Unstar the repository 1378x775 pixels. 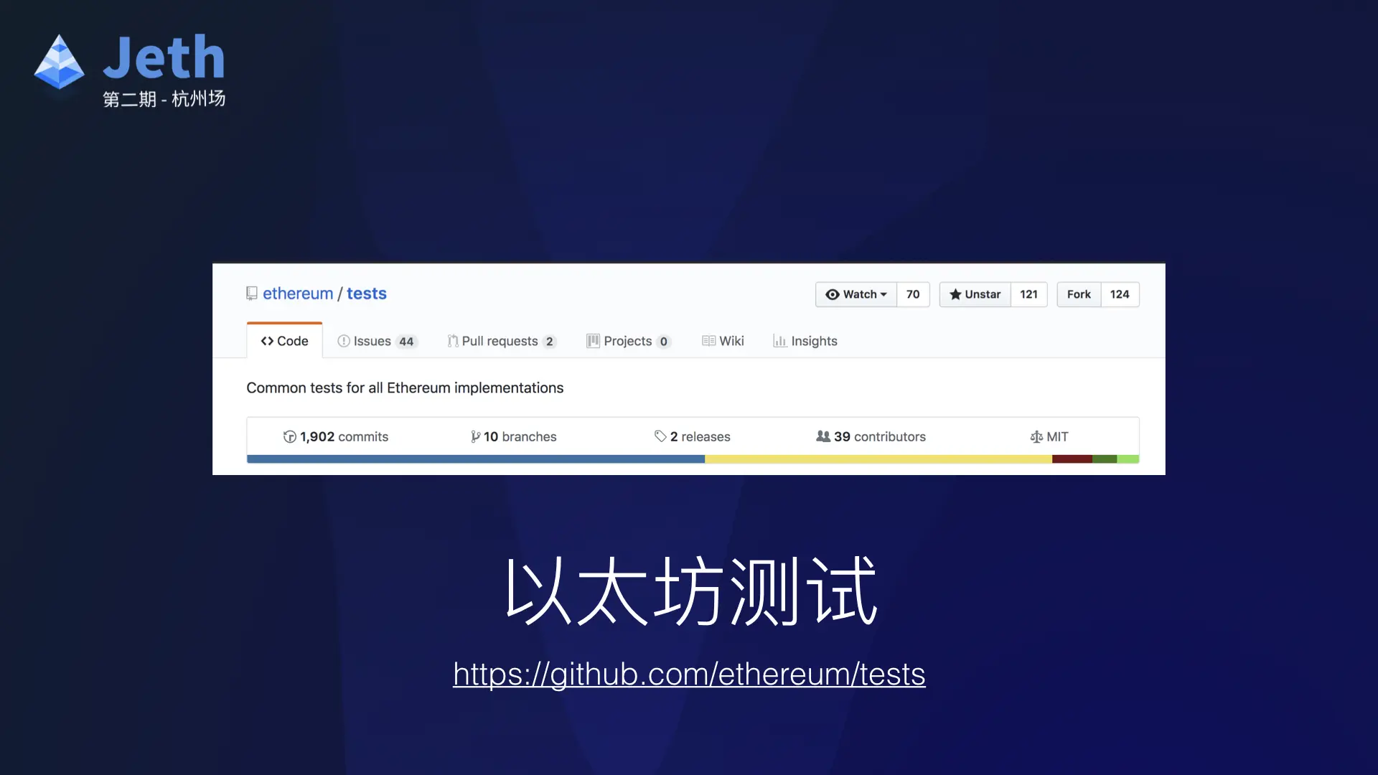975,294
